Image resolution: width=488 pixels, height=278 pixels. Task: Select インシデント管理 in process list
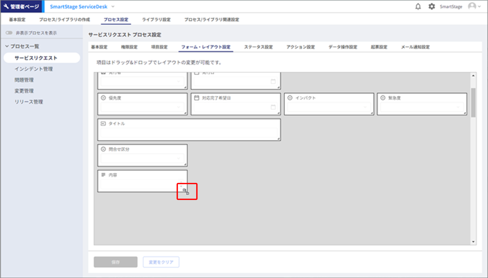click(33, 69)
